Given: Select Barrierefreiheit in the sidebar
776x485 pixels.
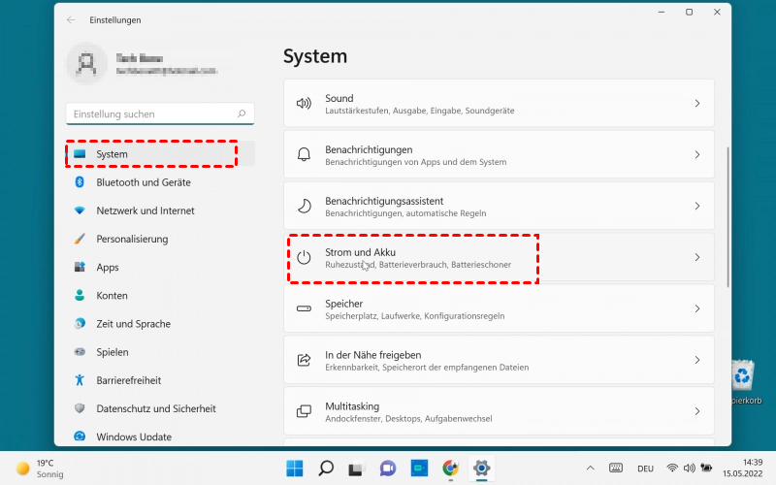Looking at the screenshot, I should (160, 380).
